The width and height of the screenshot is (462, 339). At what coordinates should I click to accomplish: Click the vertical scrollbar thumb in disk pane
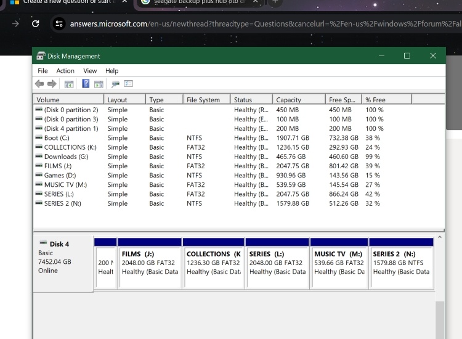pos(440,320)
